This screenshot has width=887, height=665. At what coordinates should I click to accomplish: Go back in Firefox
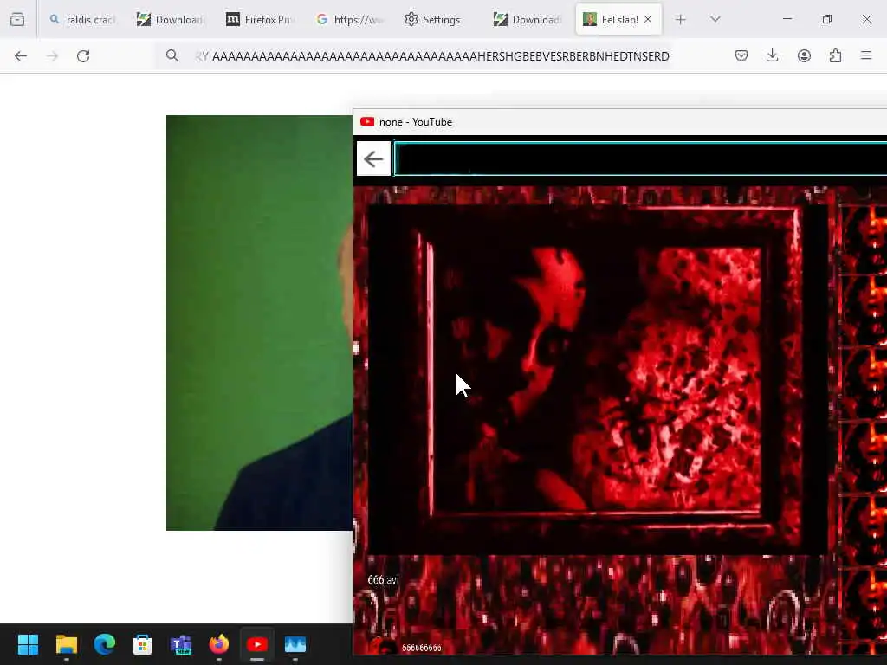tap(21, 56)
